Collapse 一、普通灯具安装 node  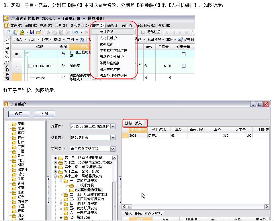[61, 181]
